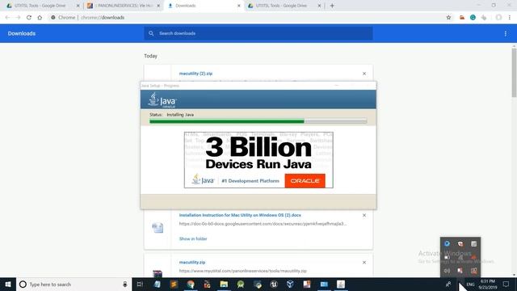Select the Downloads tab
Image resolution: width=517 pixels, height=291 pixels.
(204, 6)
